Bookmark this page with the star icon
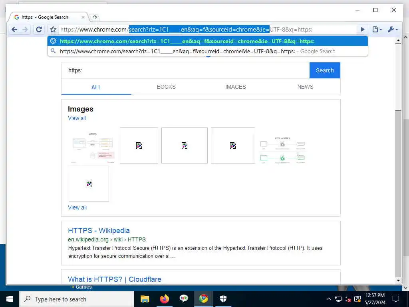Screen dimensions: 409x307 [53, 30]
